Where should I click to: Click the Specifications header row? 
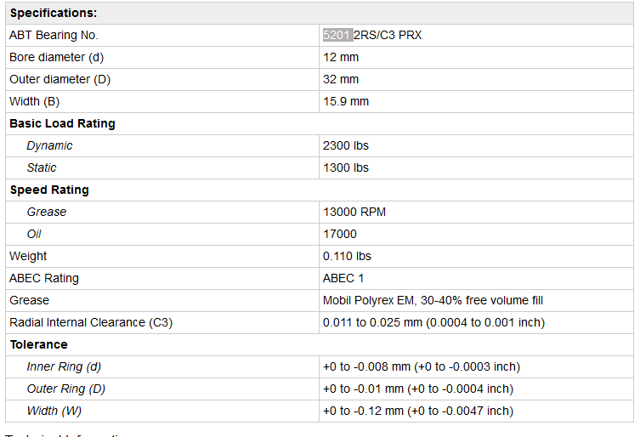53,13
